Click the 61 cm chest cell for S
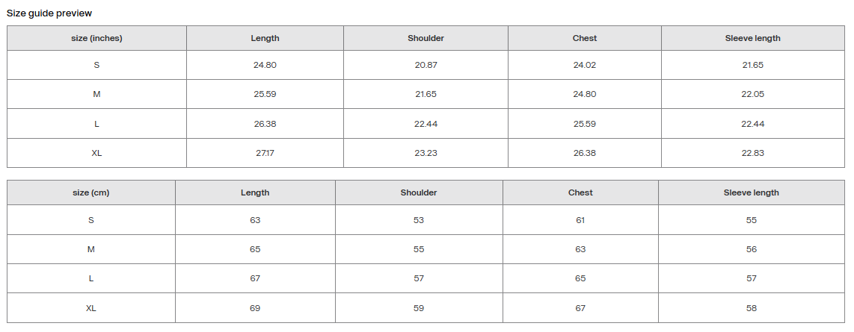Viewport: 854px width, 332px height. click(x=580, y=220)
